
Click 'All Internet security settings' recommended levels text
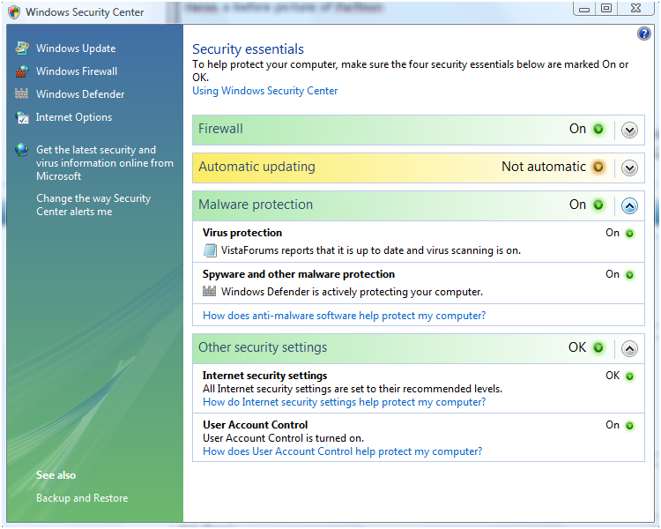coord(353,389)
